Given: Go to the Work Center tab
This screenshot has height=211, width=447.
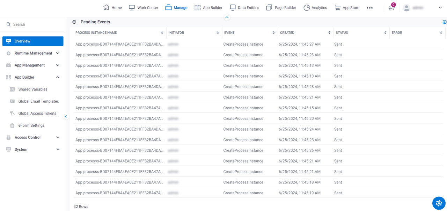Looking at the screenshot, I should coord(144,8).
